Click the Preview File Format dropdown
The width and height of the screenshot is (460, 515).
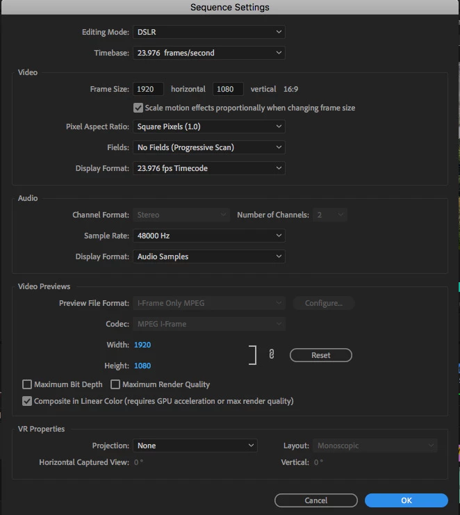[209, 303]
